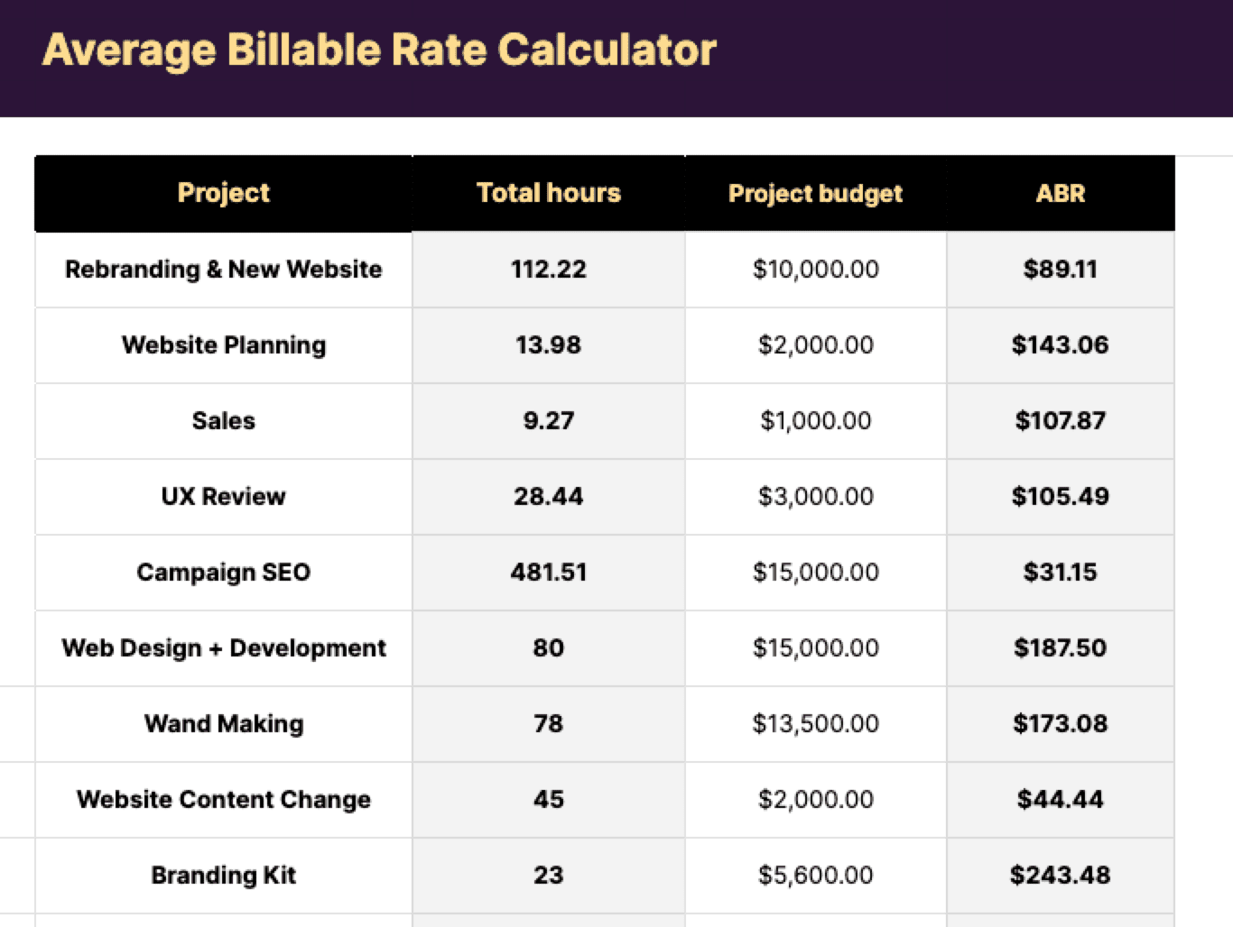Click the Average Billable Rate Calculator title
Image resolution: width=1233 pixels, height=927 pixels.
pos(379,50)
